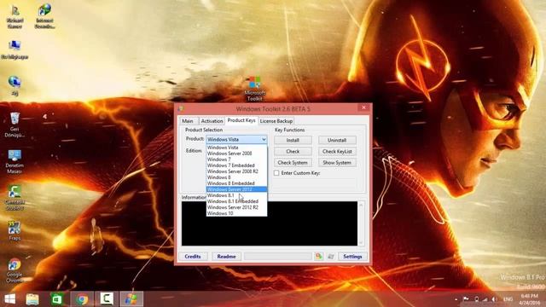
Task: Select Windows 8 in product list
Action: click(237, 177)
